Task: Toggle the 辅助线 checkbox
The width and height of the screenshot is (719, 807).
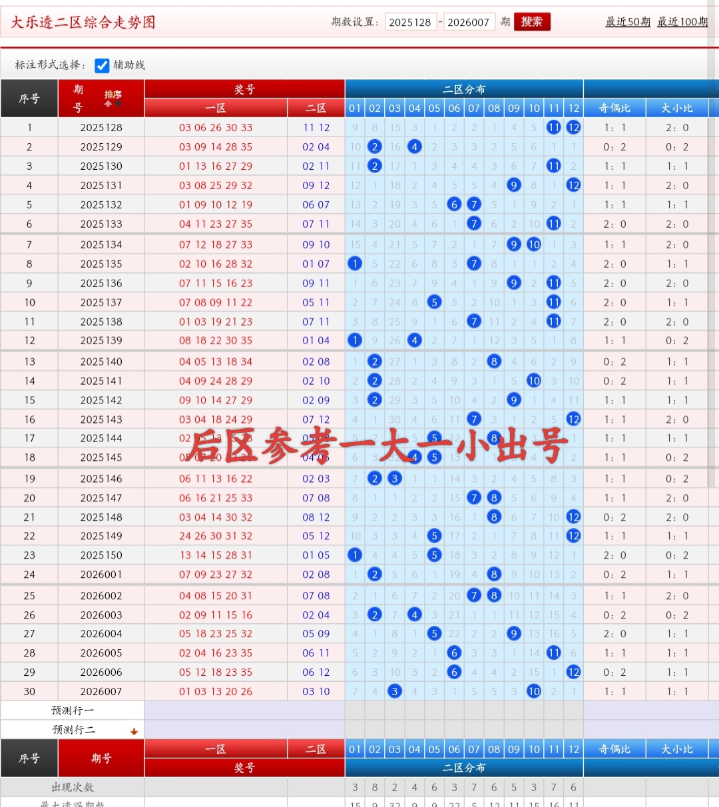Action: tap(102, 65)
